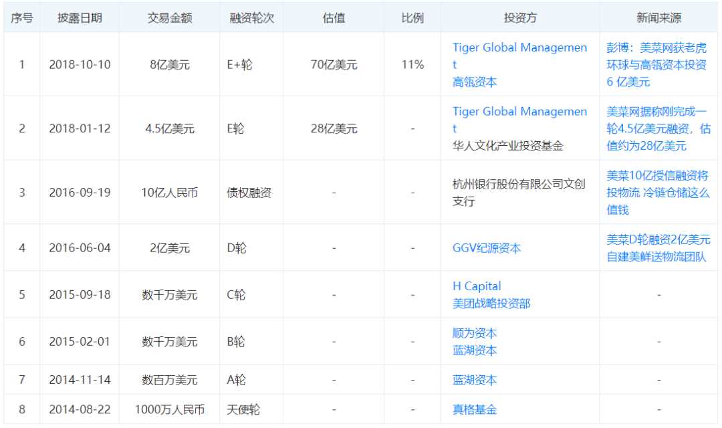The height and width of the screenshot is (428, 722).
Task: Open 真格基金 investor link
Action: [474, 409]
